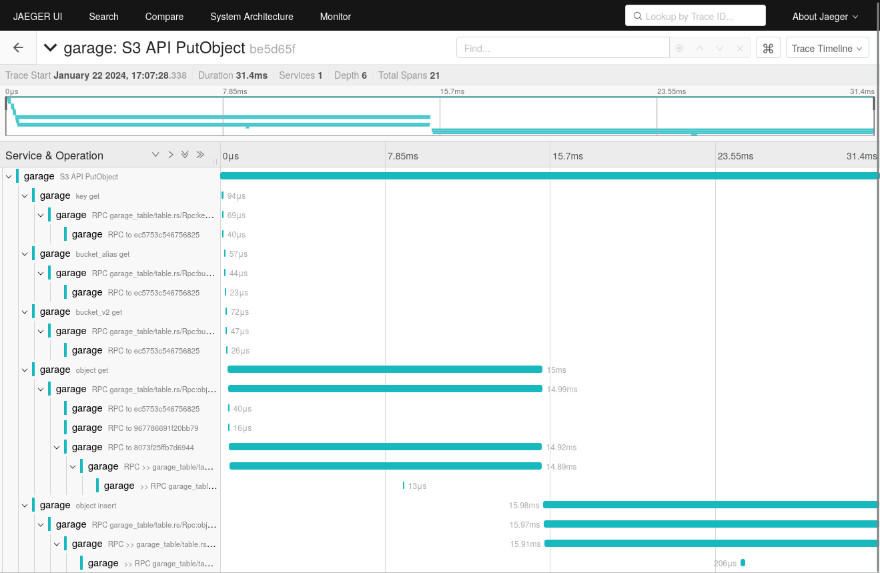880x573 pixels.
Task: Click the 14.92ms RPC span bar
Action: (x=385, y=447)
